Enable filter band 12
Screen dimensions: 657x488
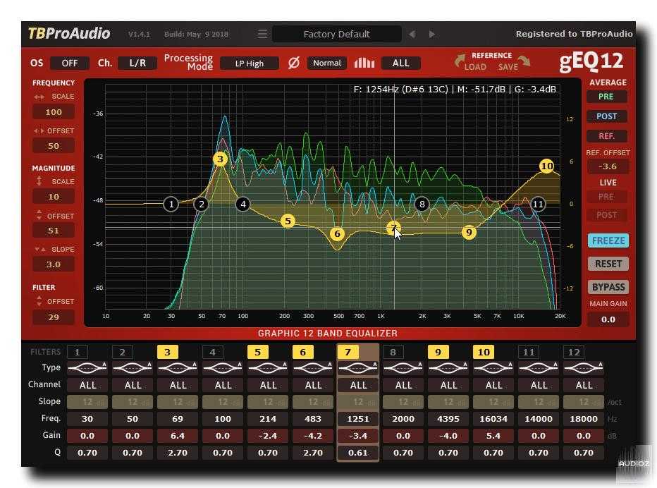point(574,352)
